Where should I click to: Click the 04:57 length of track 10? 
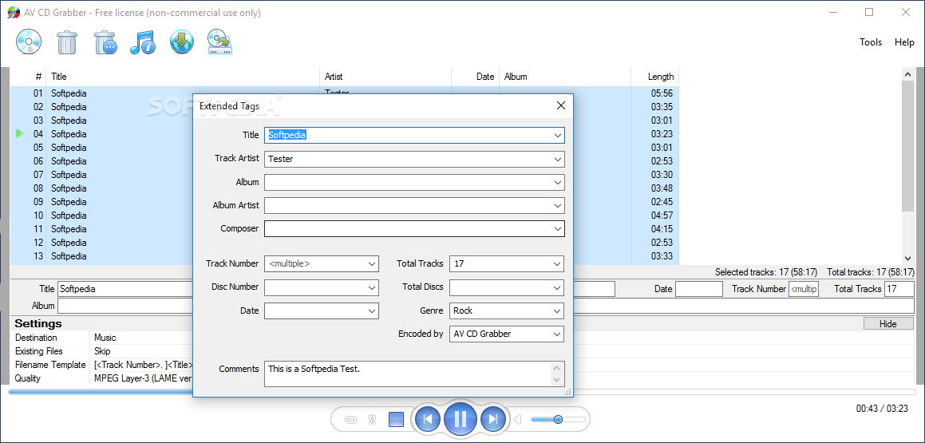click(x=662, y=216)
